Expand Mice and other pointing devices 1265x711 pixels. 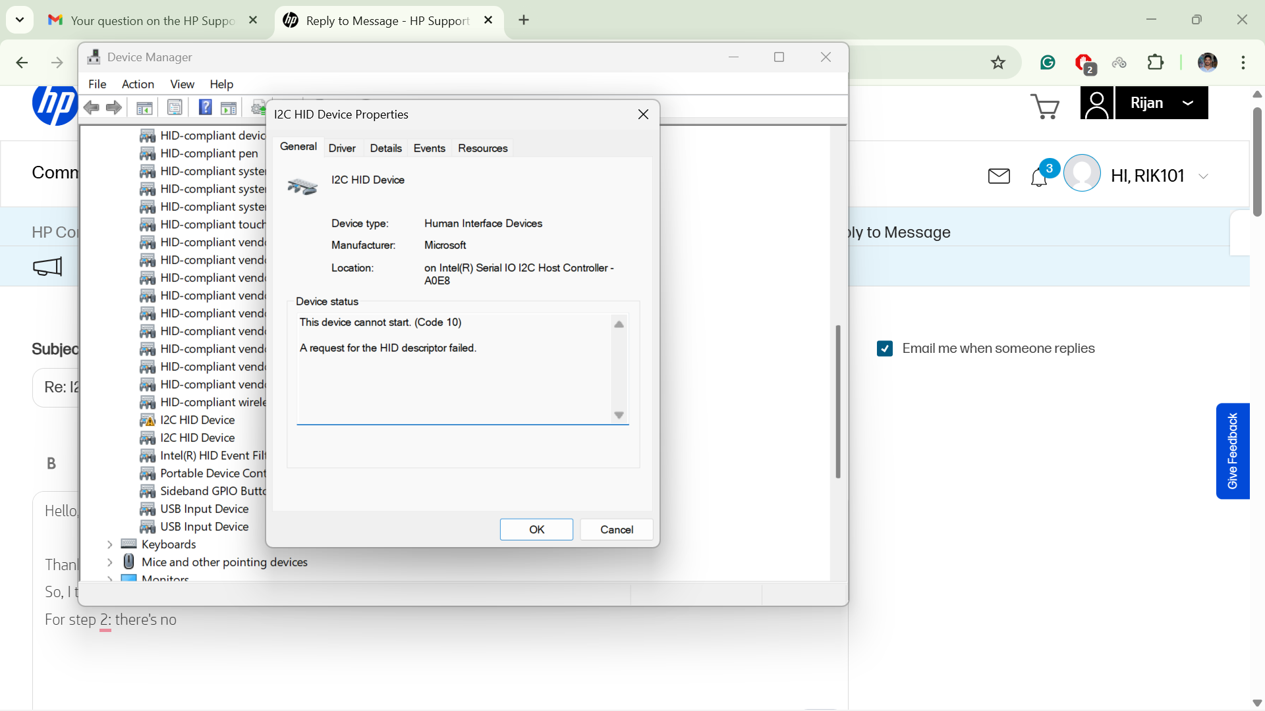click(110, 562)
